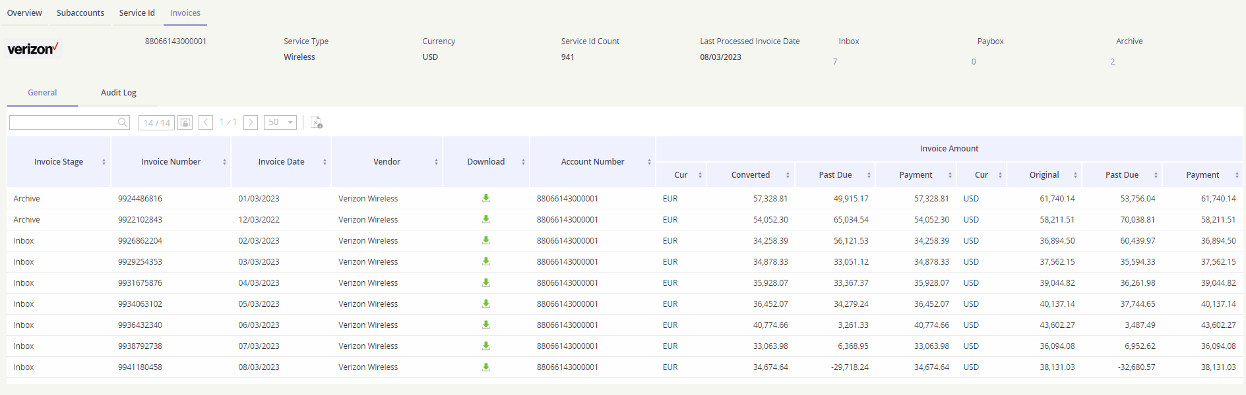This screenshot has height=395, width=1246.
Task: Sort by Converted amount column
Action: tap(788, 175)
